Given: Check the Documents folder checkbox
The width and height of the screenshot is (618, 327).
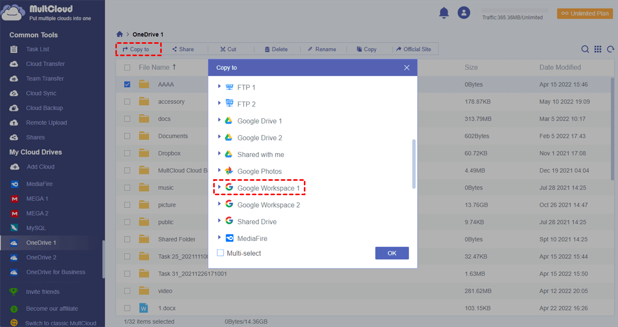Looking at the screenshot, I should (127, 136).
